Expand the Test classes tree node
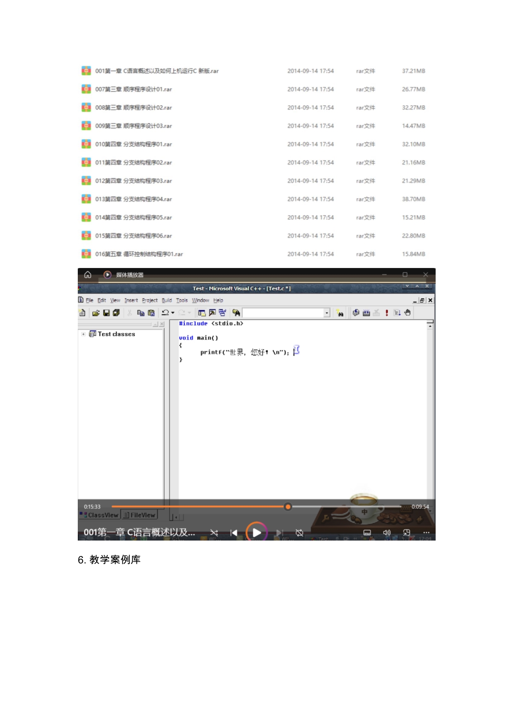Screen dimensions: 513x725 tap(84, 334)
